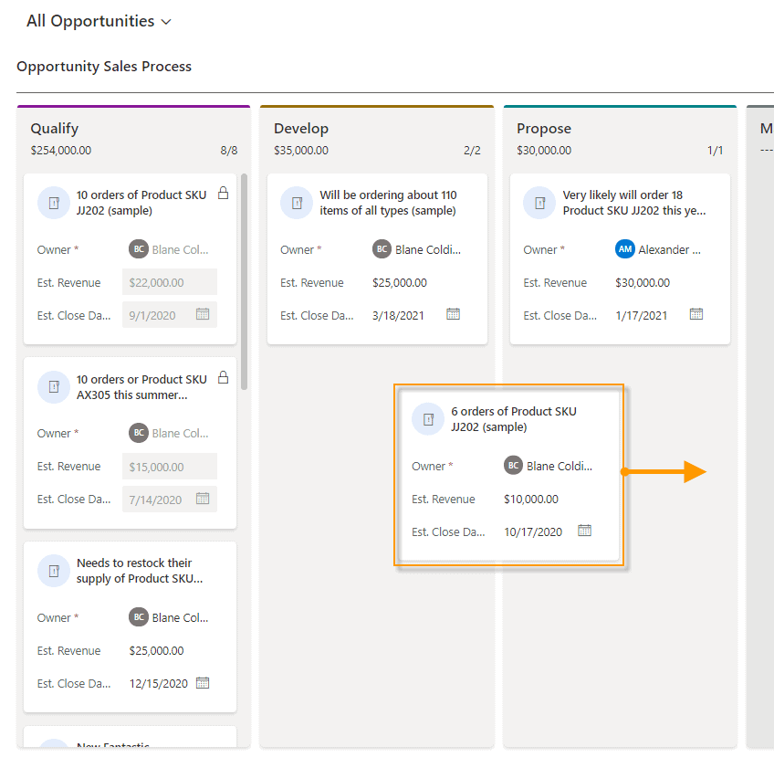Click the opportunity icon on the Needs to restock card

tap(54, 571)
